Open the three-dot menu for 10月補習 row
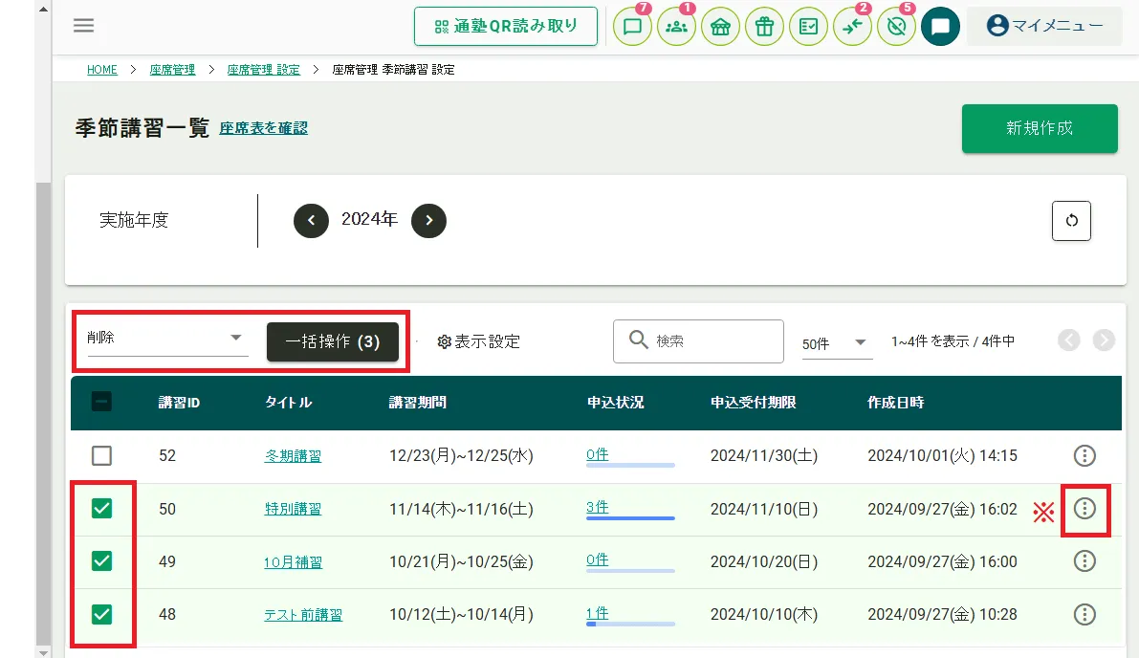The width and height of the screenshot is (1139, 658). (1084, 561)
